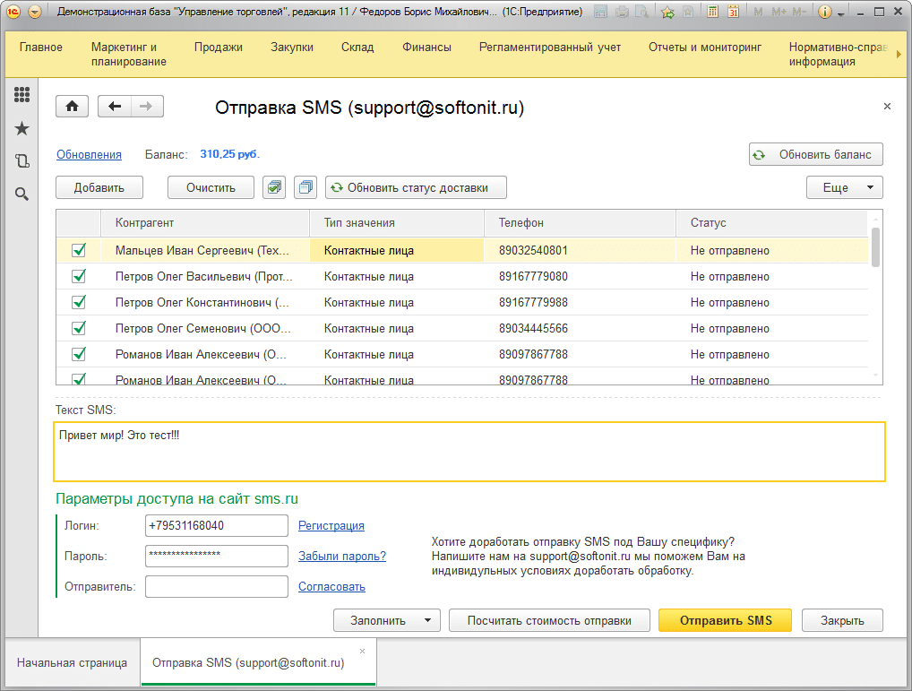Open the History icon in the sidebar

[x=22, y=161]
